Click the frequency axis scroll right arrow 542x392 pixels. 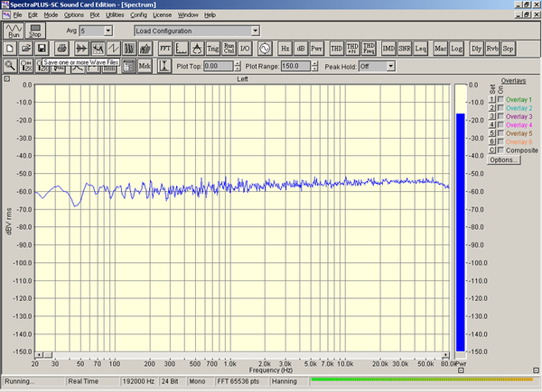pos(446,355)
